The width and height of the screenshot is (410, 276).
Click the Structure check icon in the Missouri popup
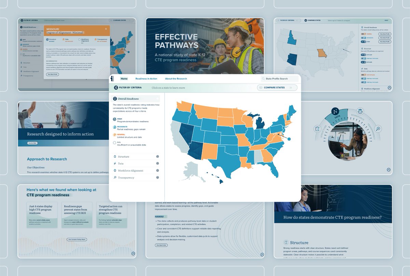pos(47,40)
